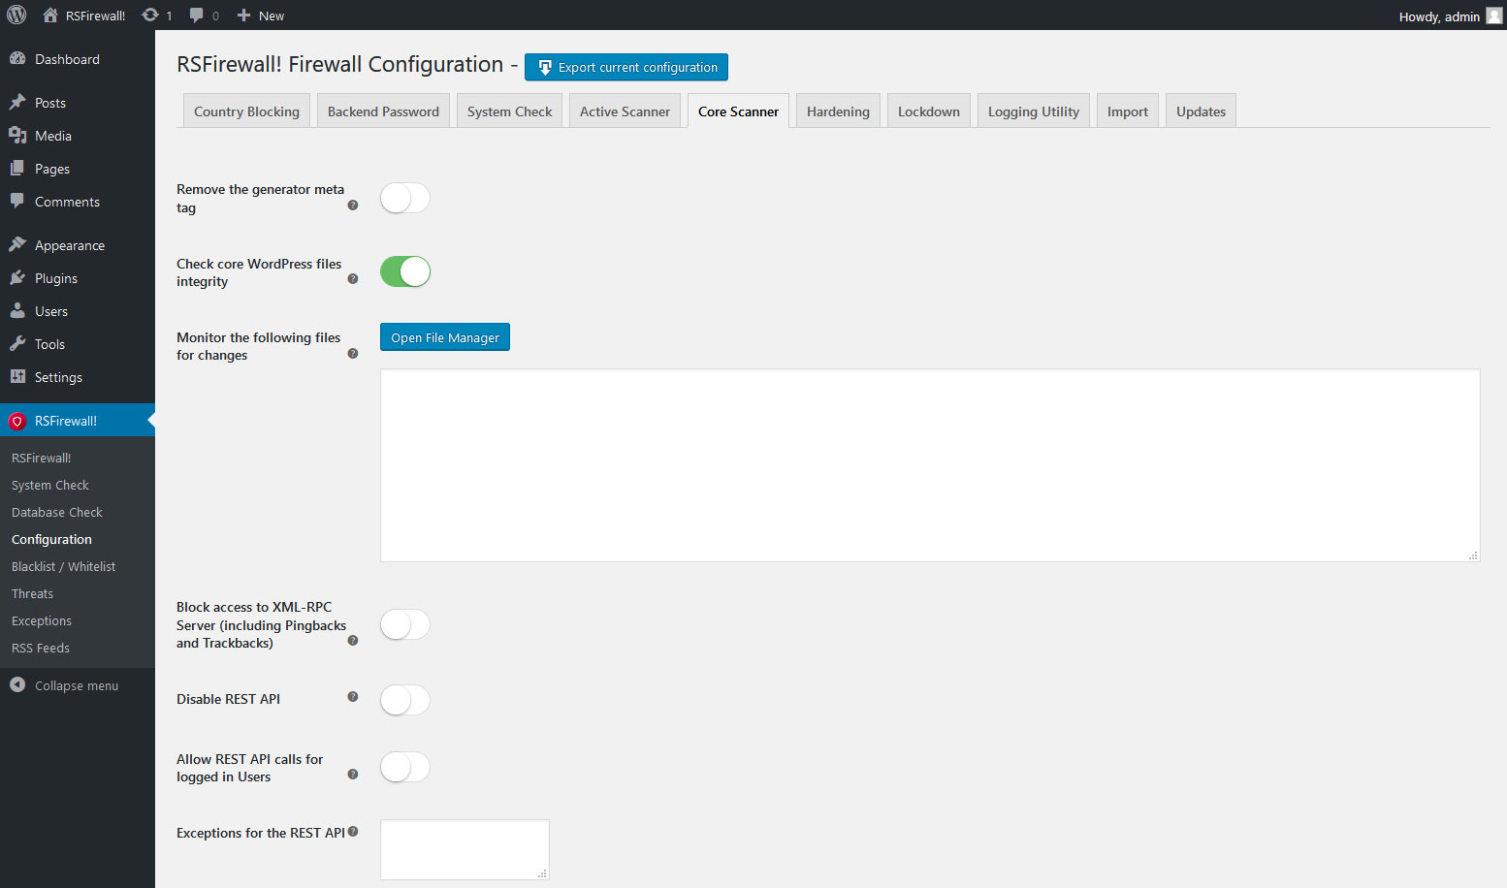Turn on Disable REST API switch

pyautogui.click(x=405, y=700)
